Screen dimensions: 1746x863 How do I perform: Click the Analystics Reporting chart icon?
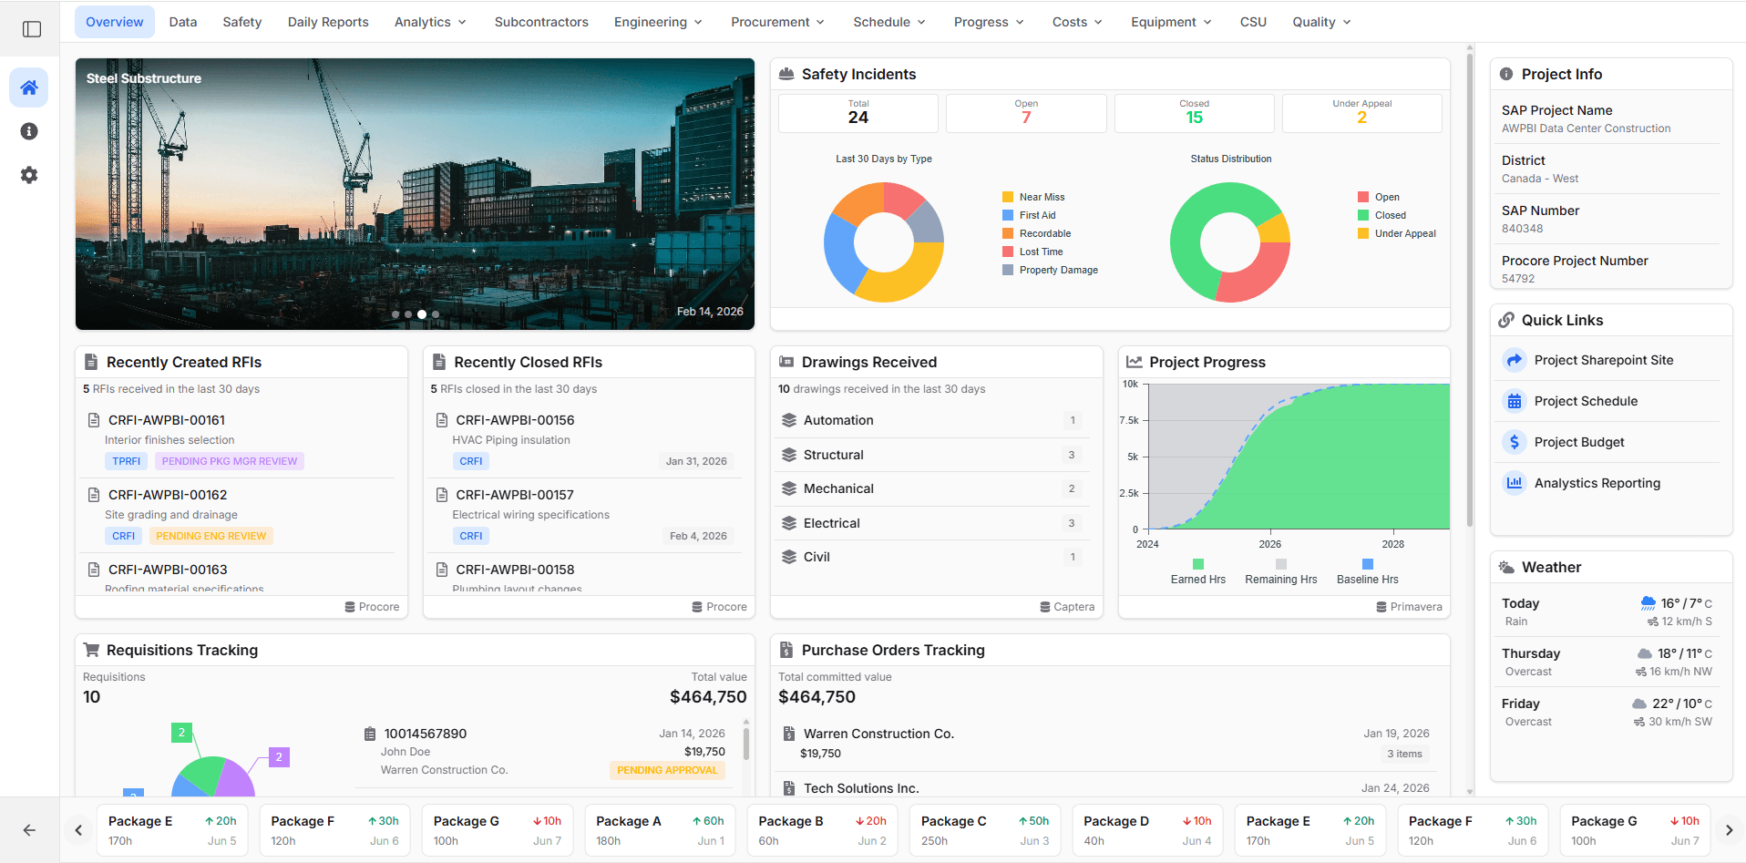point(1515,483)
